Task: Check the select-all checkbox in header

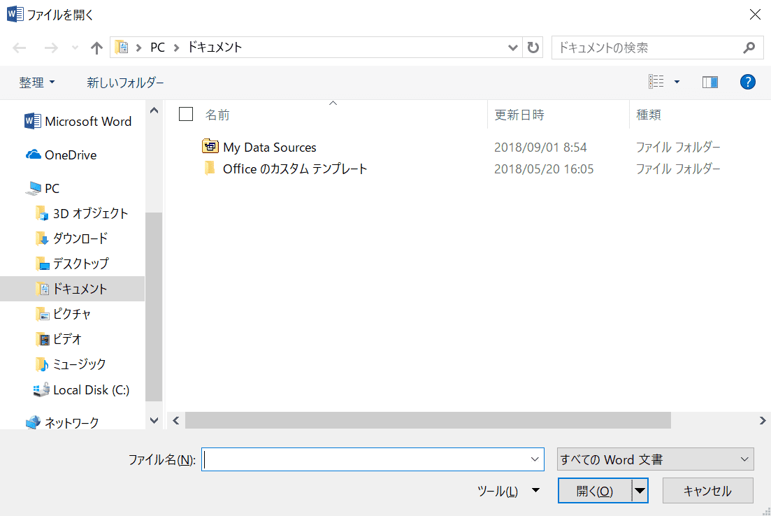Action: pos(186,114)
